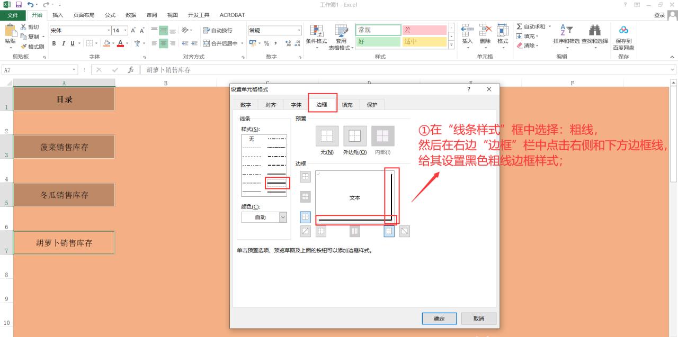The width and height of the screenshot is (678, 337).
Task: Increase font size with larger A icon
Action: click(133, 30)
